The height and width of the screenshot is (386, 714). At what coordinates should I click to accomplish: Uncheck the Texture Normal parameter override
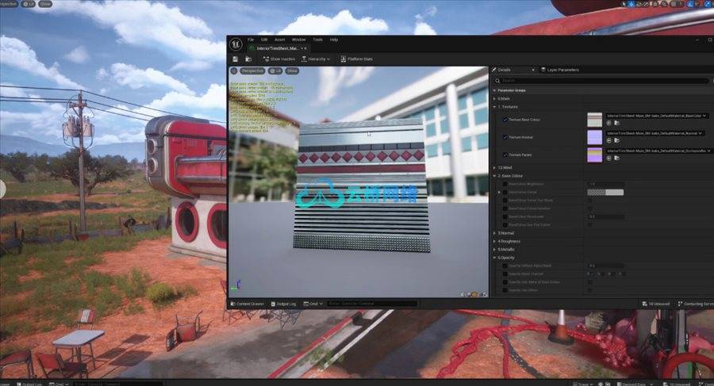(505, 137)
